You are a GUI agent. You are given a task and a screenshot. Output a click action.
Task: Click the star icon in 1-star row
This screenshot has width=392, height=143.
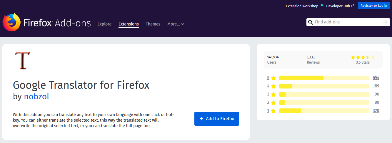click(x=273, y=111)
